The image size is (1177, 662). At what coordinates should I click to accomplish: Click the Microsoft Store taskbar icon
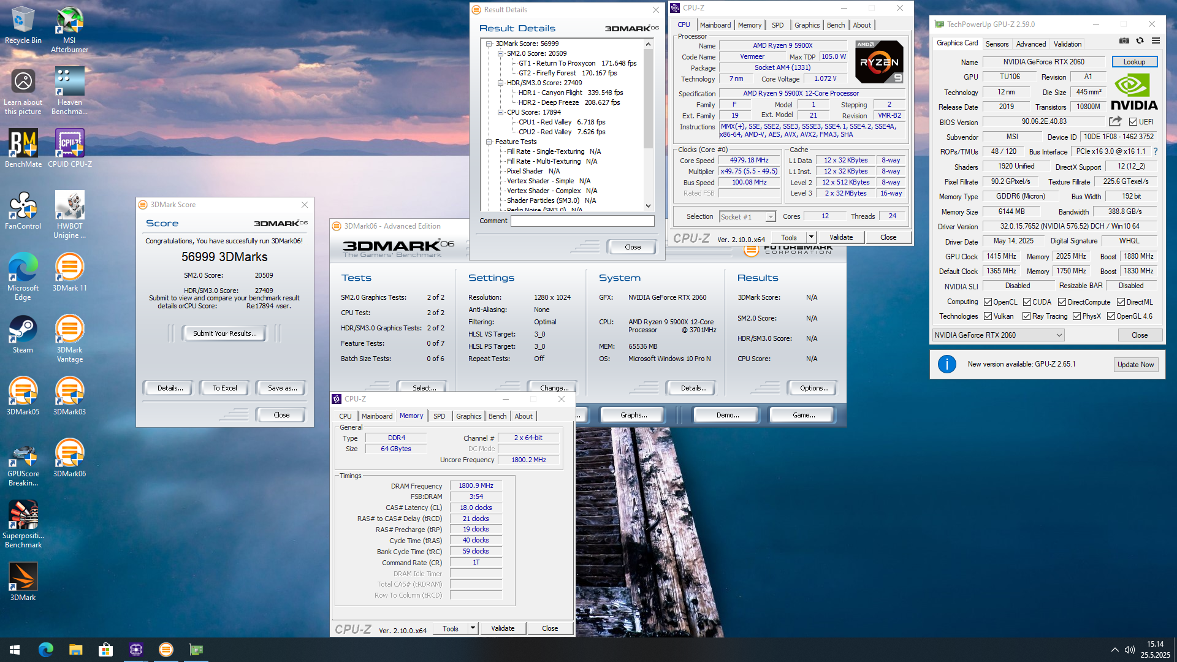[x=105, y=650]
